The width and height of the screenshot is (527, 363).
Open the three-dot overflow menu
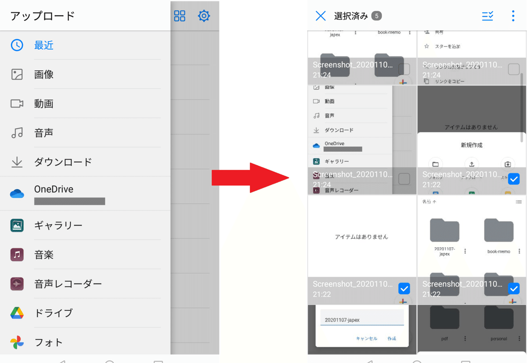click(513, 16)
